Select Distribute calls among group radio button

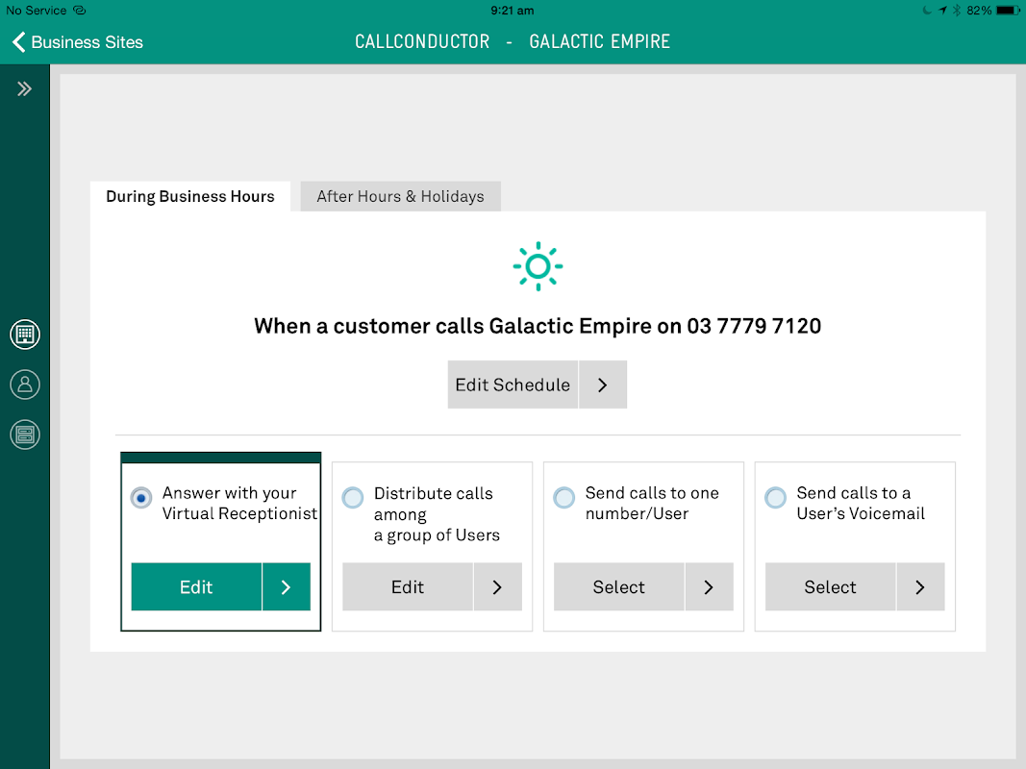pyautogui.click(x=353, y=498)
